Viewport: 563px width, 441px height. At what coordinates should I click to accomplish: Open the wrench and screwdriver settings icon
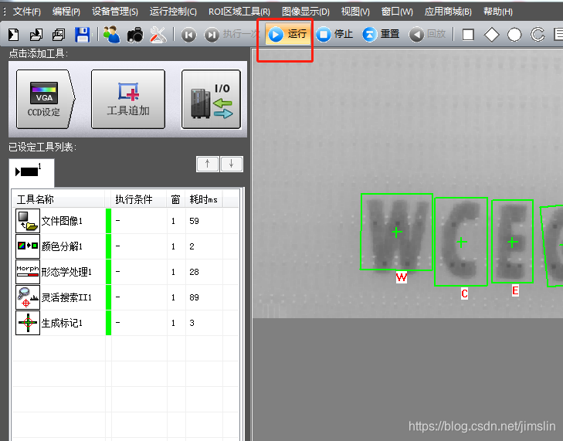(x=158, y=35)
